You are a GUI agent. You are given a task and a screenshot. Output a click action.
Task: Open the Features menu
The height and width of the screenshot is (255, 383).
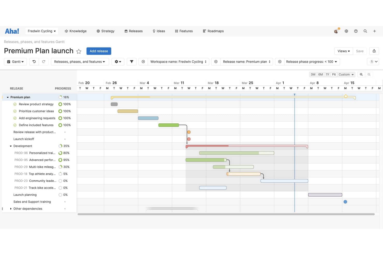pyautogui.click(x=184, y=31)
